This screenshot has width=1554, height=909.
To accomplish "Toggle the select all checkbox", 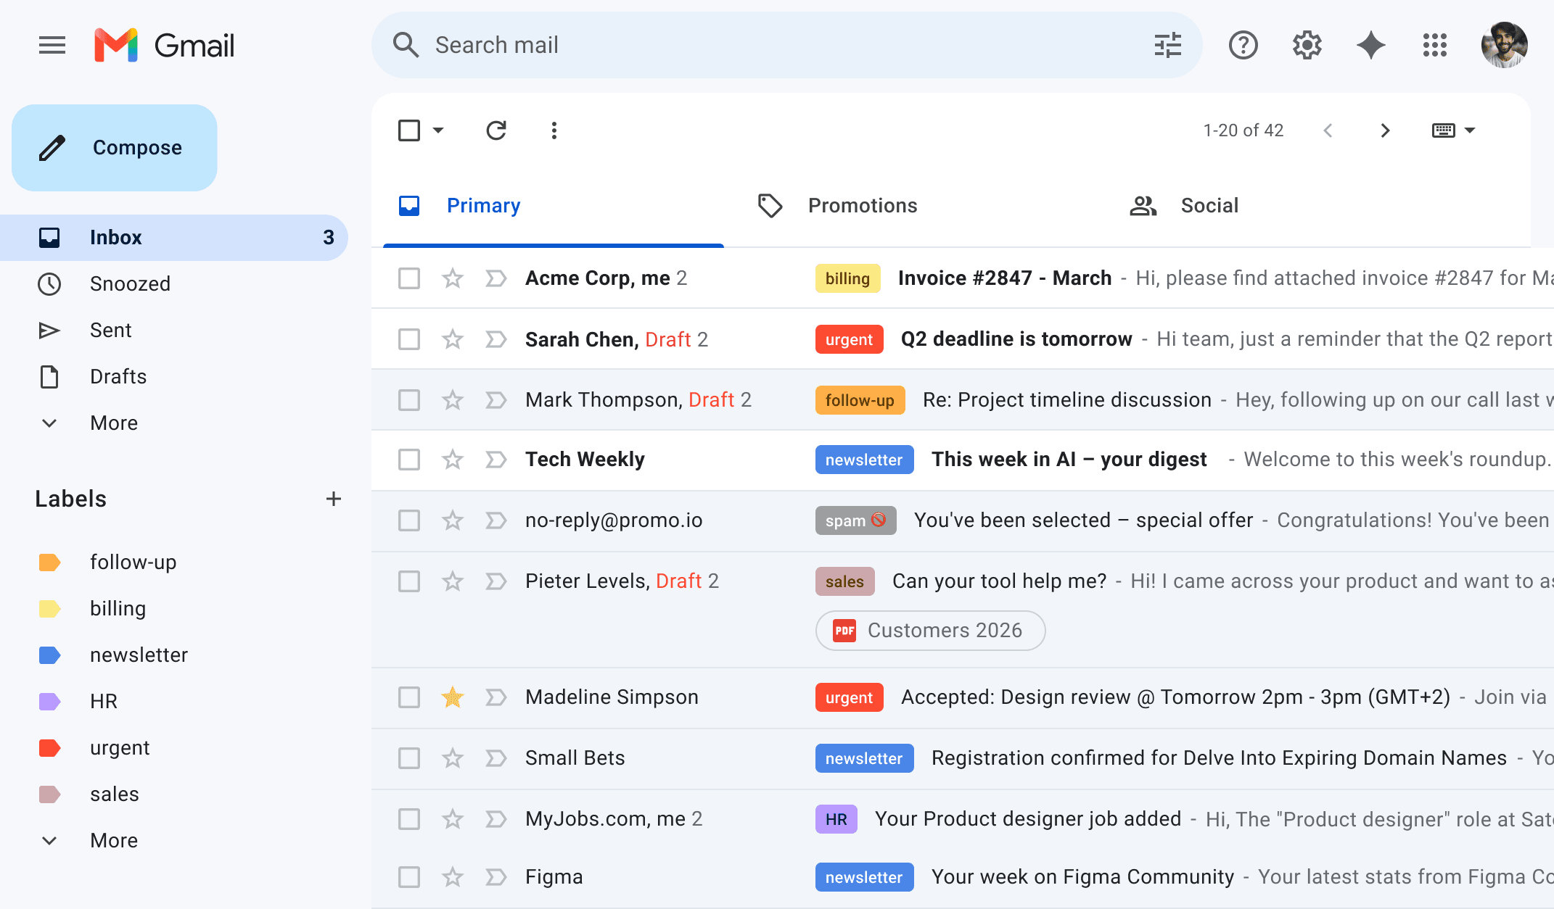I will [x=409, y=130].
